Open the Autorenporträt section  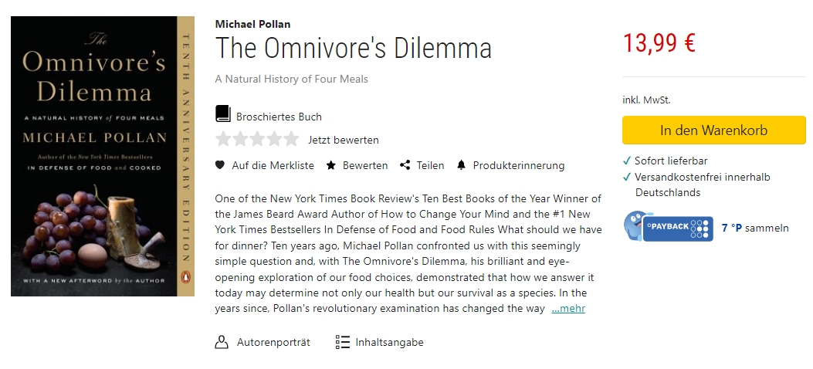[x=273, y=342]
